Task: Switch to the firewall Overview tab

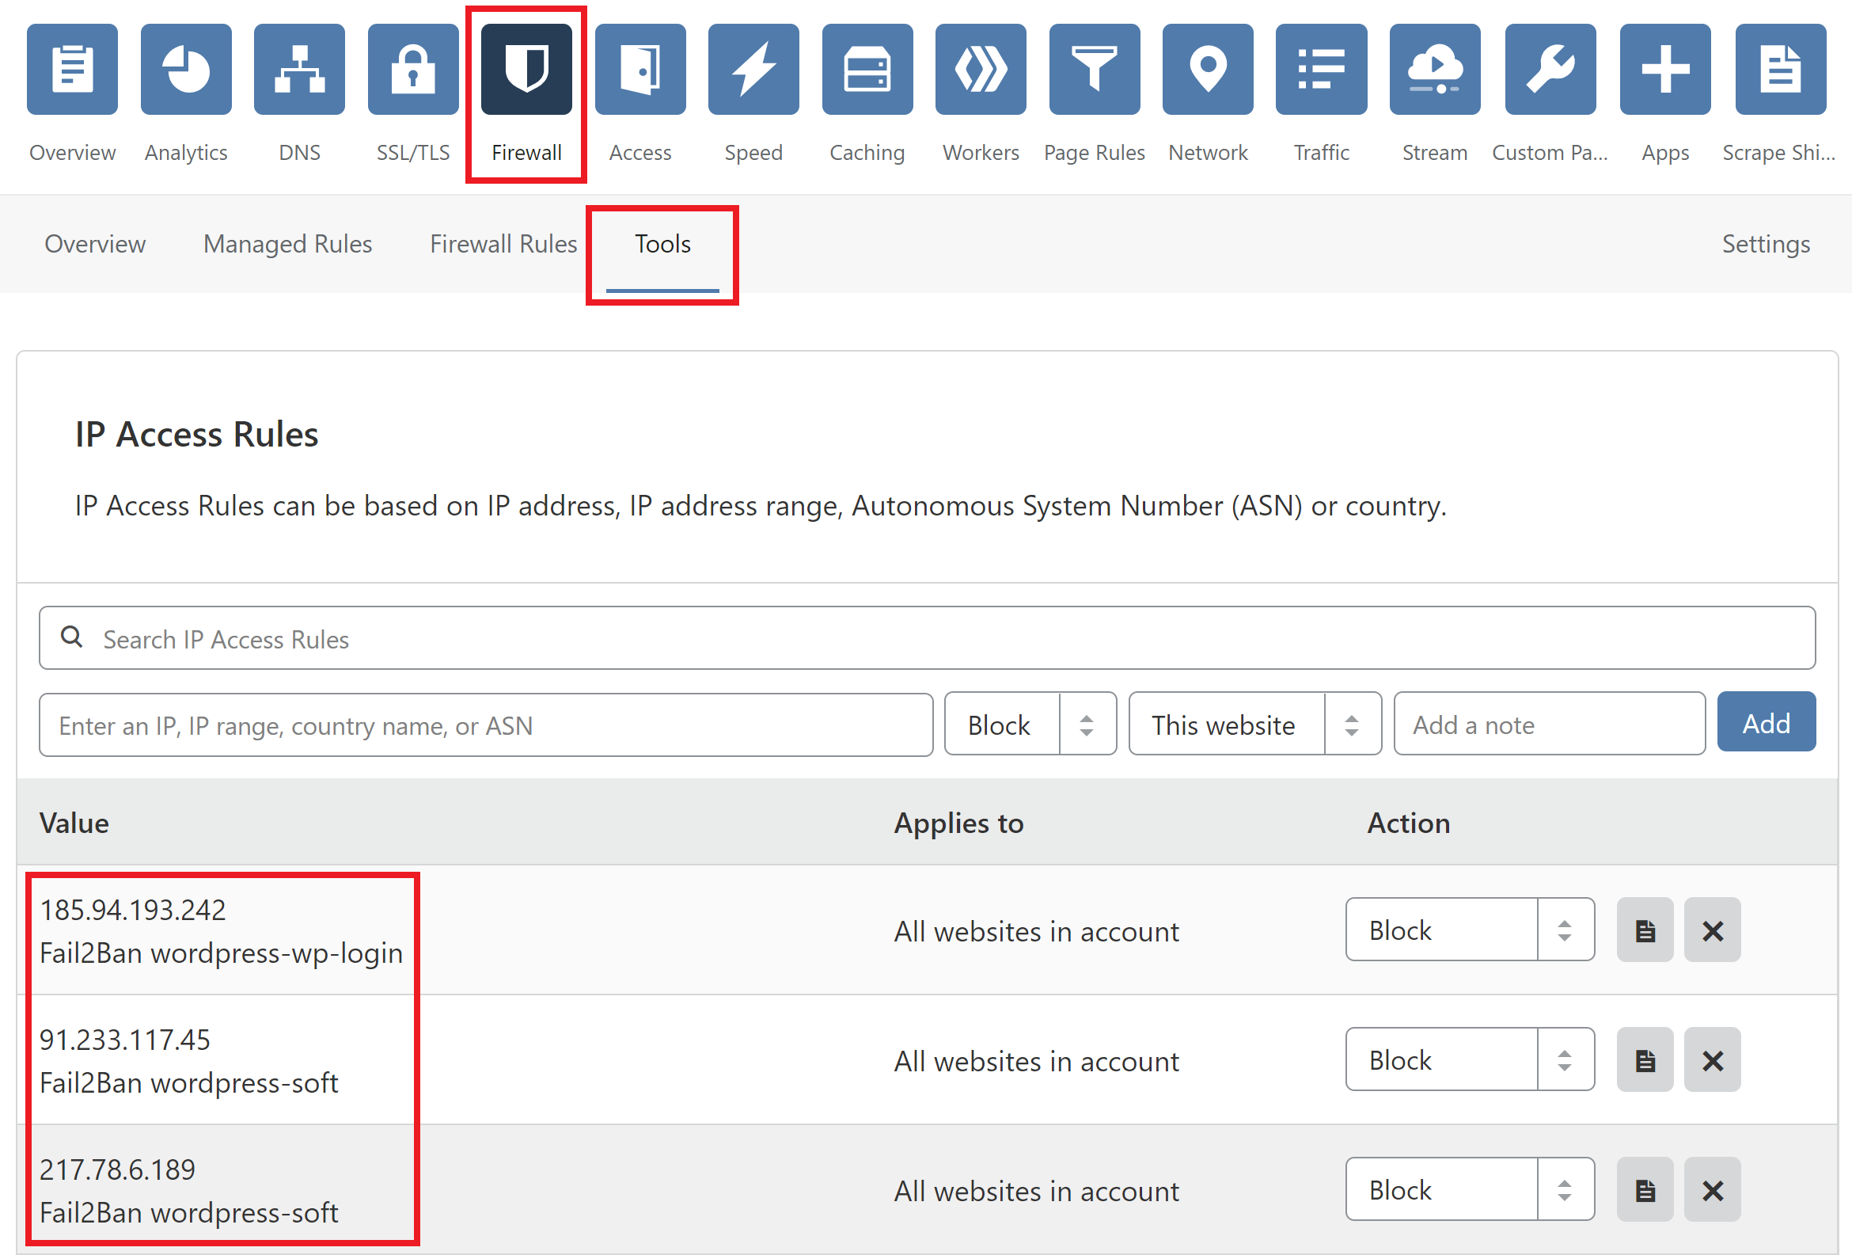Action: click(95, 244)
